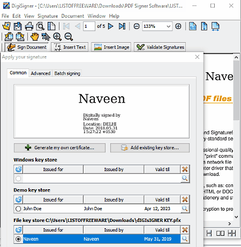Select the zoom-out magnifier tool
This screenshot has height=247, width=241.
(x=69, y=36)
